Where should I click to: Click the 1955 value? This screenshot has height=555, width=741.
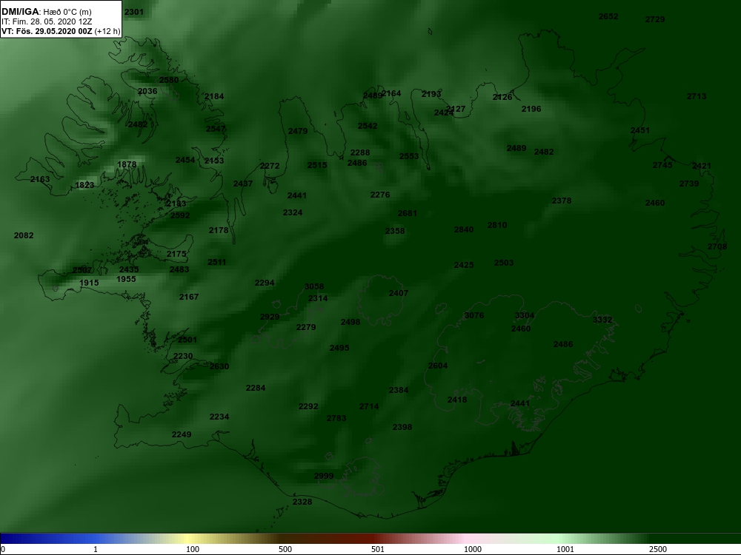click(x=126, y=279)
